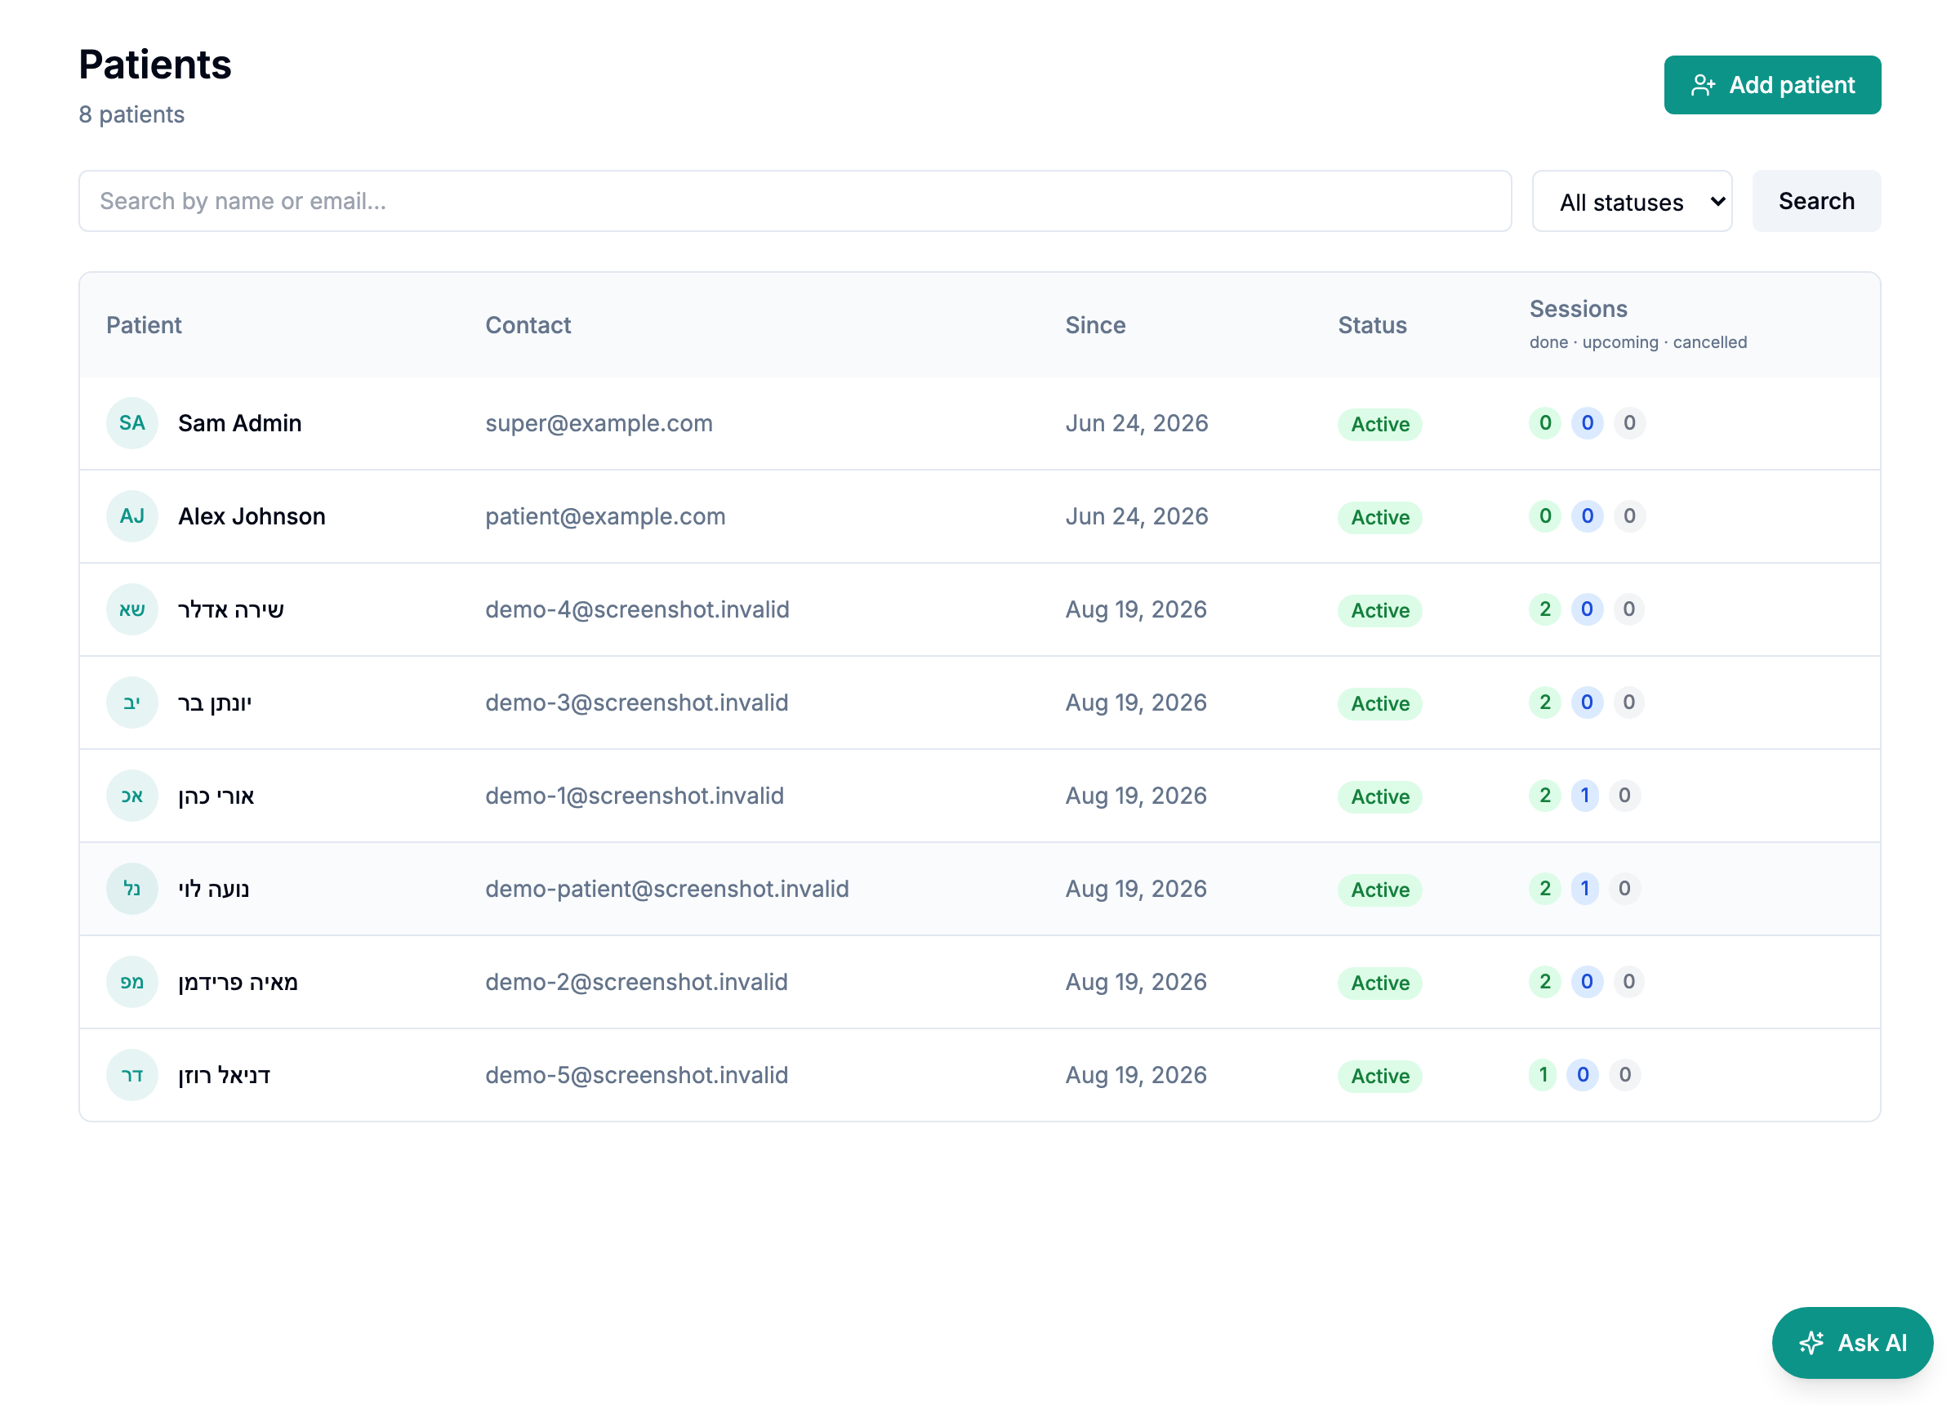
Task: Click the Patient column header
Action: pyautogui.click(x=144, y=325)
